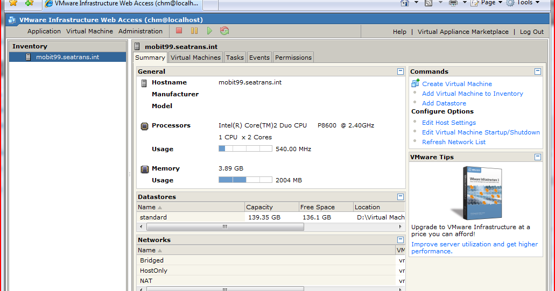
Task: Open the Virtual Appliance Marketplace link
Action: pyautogui.click(x=463, y=32)
